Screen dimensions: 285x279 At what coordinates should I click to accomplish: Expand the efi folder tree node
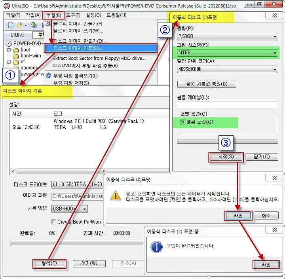(9, 62)
